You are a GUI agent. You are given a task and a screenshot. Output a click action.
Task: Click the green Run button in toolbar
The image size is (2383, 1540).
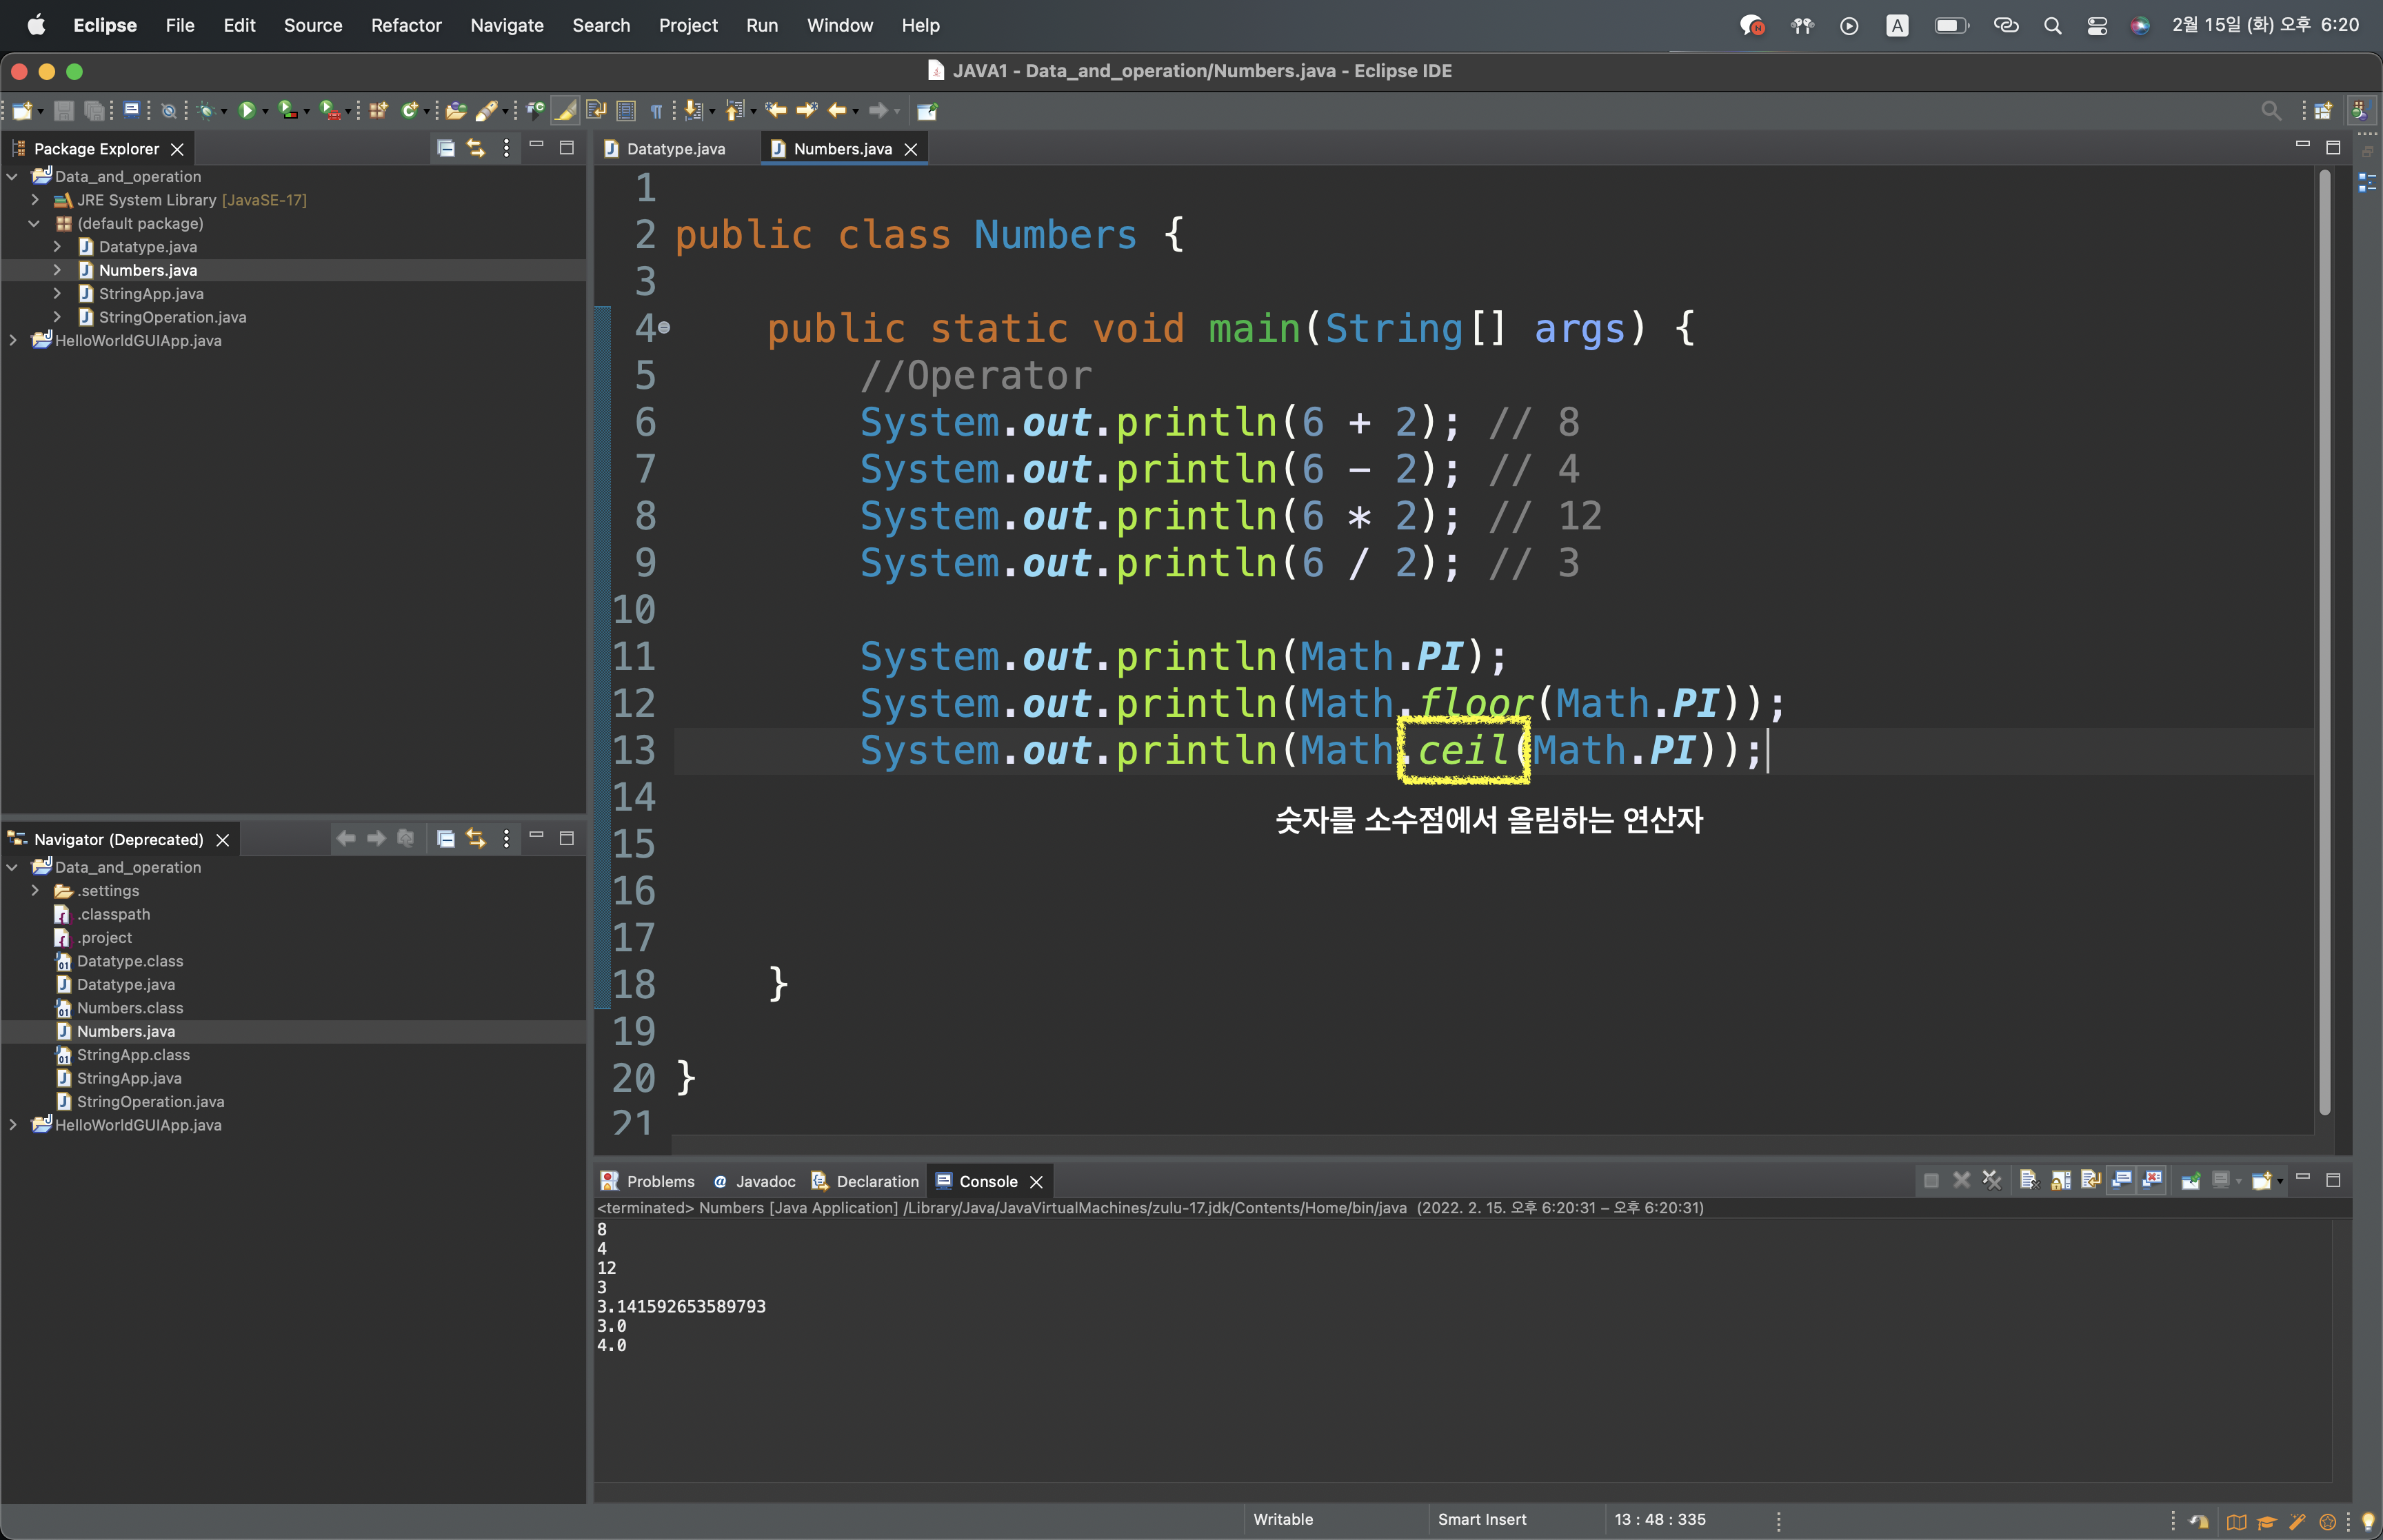pyautogui.click(x=246, y=111)
